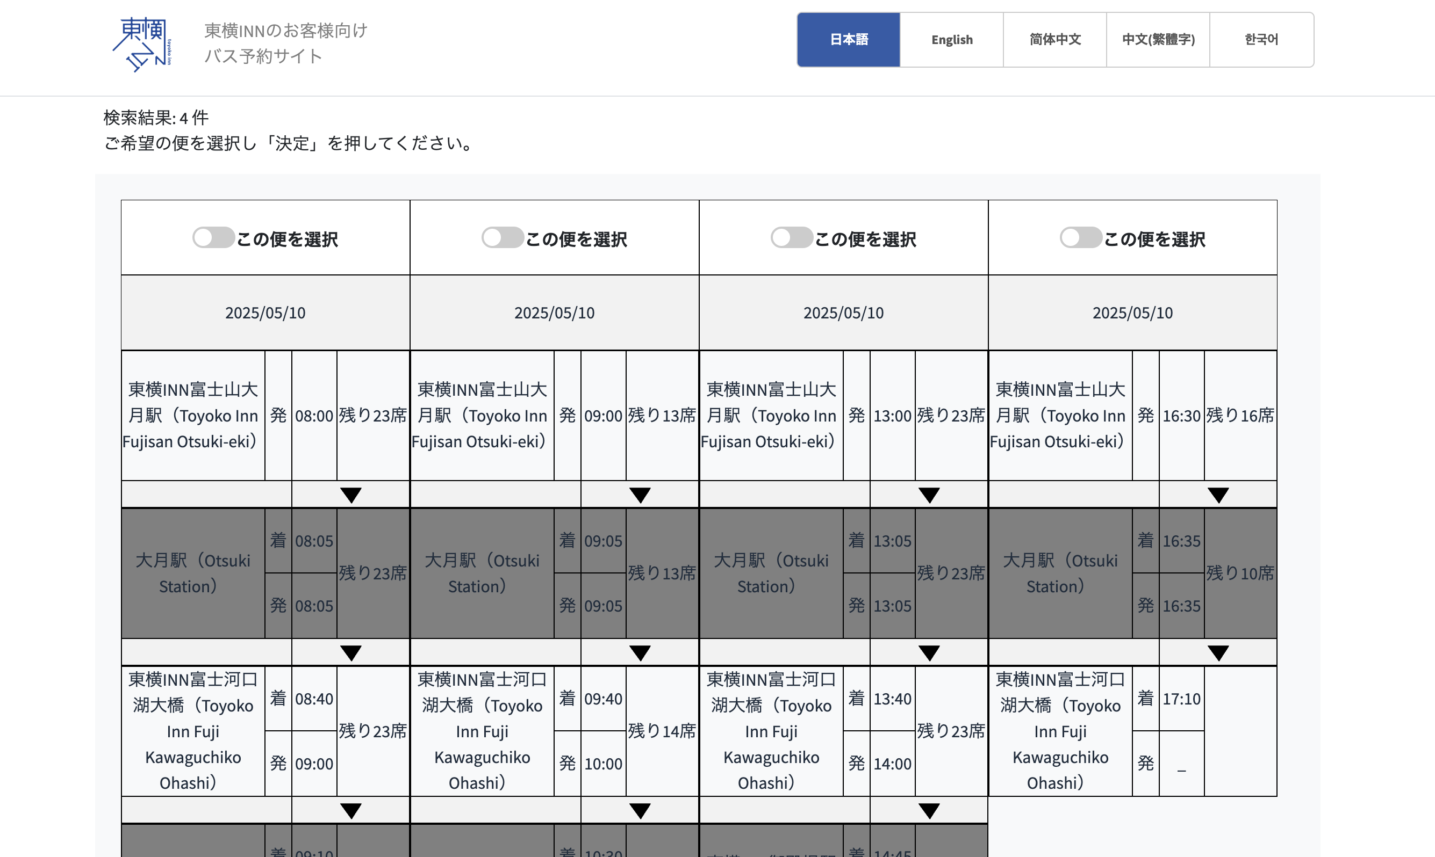1435x857 pixels.
Task: Click down arrow below the 13:00 departure row
Action: tap(929, 495)
